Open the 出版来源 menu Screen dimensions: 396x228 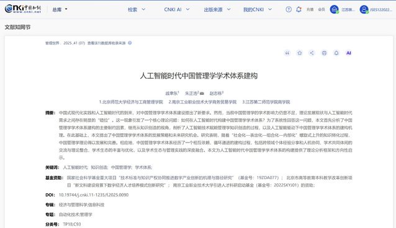click(213, 9)
